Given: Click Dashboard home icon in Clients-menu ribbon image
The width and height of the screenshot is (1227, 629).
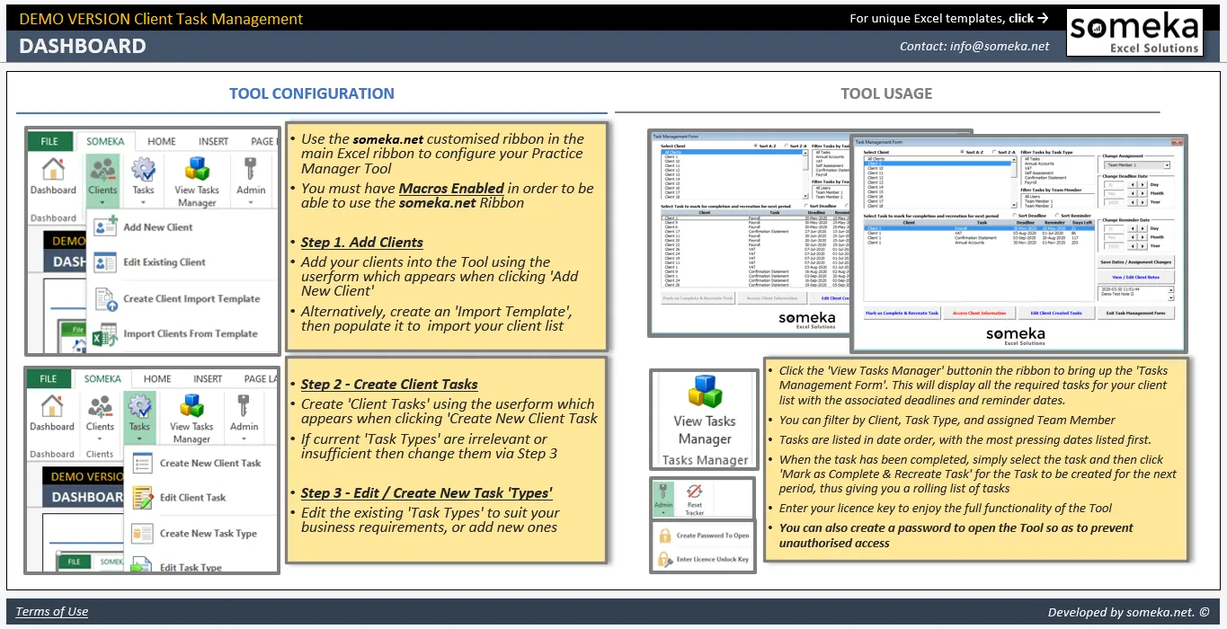Looking at the screenshot, I should (52, 169).
